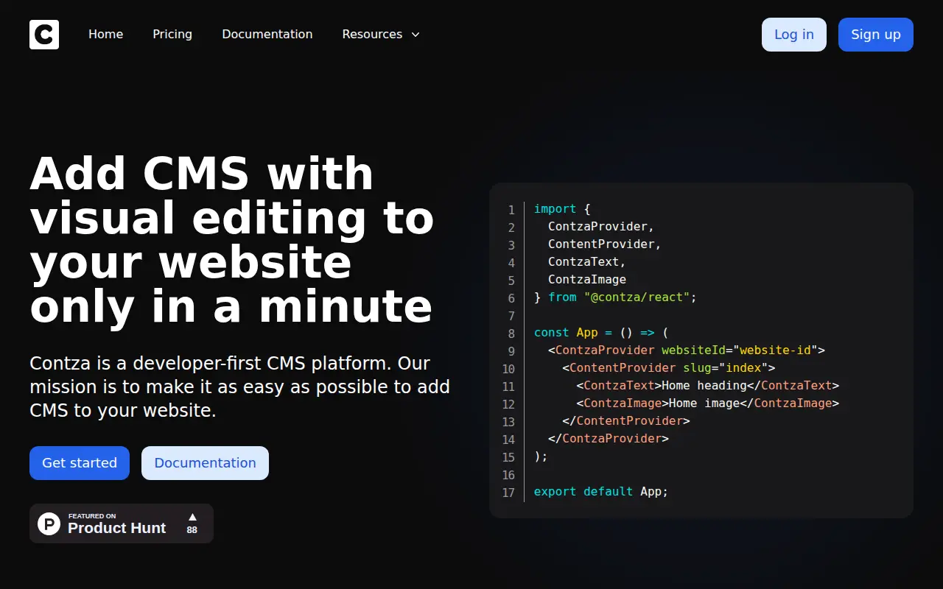Viewport: 943px width, 589px height.
Task: Click the Contza logo icon
Action: (x=44, y=35)
